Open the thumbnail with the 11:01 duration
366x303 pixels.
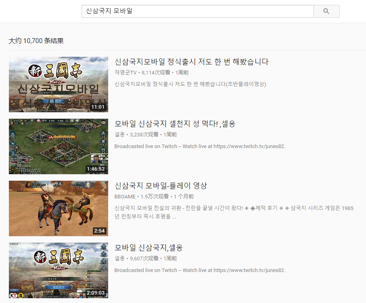coord(59,85)
